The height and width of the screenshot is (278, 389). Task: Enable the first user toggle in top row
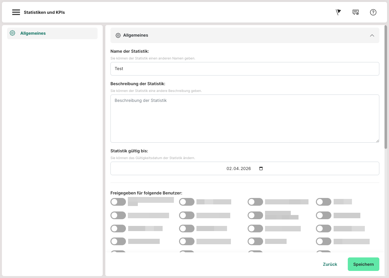coord(118,202)
